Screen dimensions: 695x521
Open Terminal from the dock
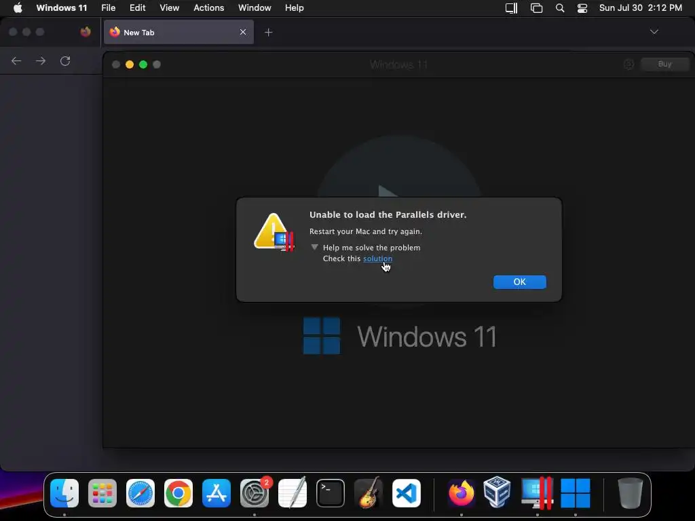pos(331,493)
